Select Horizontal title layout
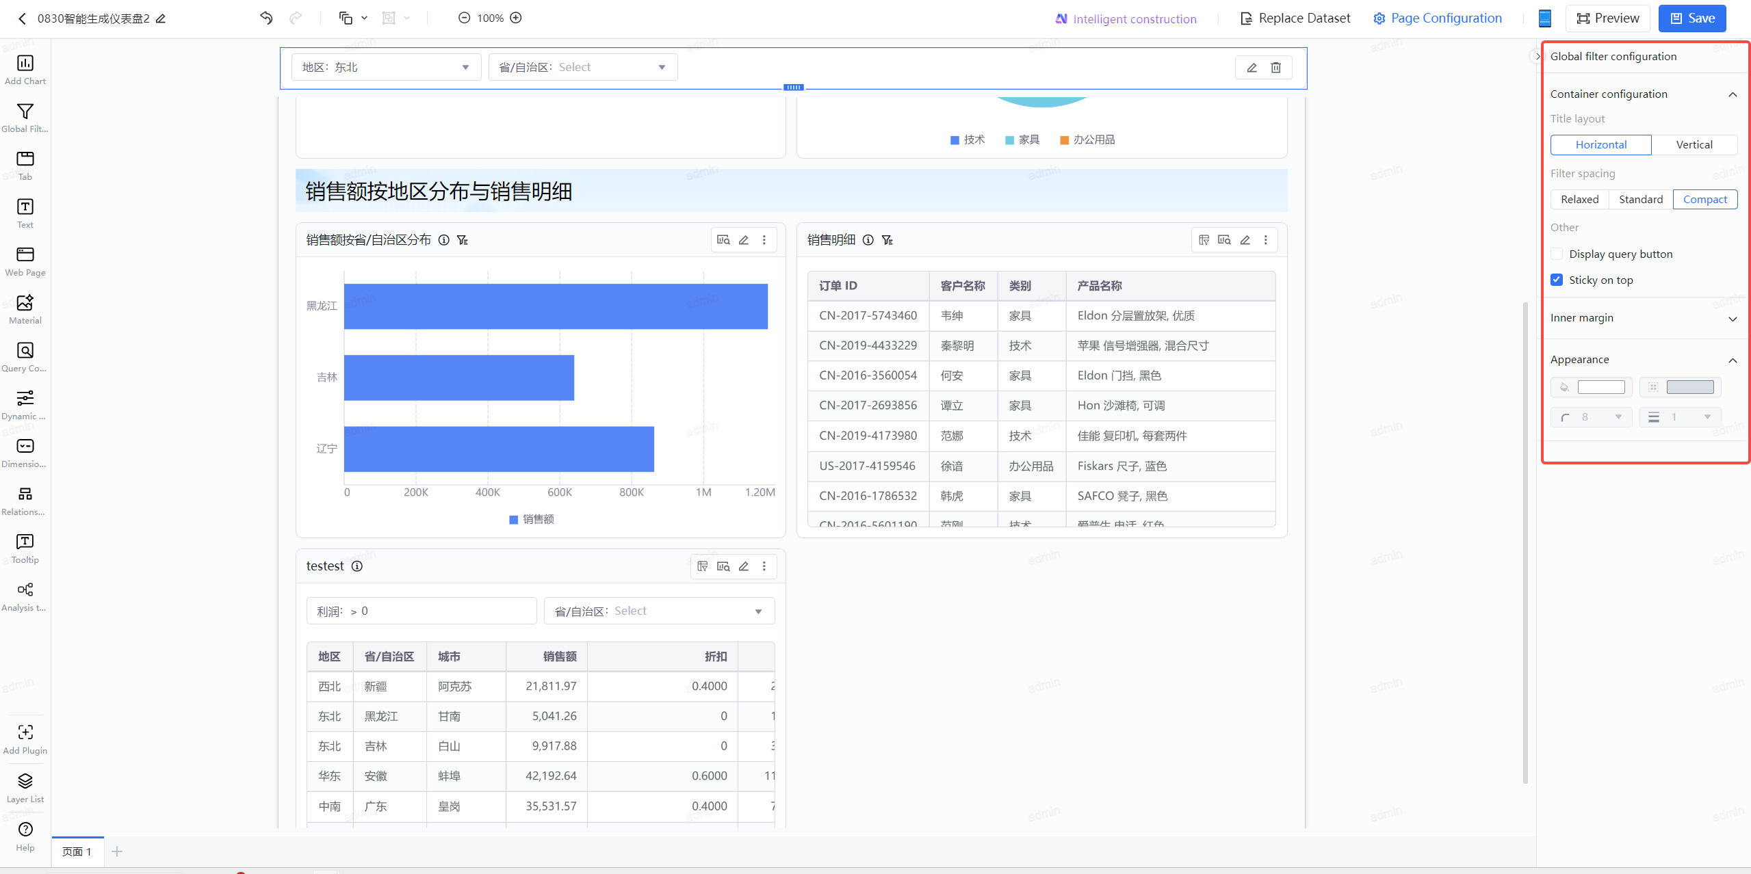 click(x=1600, y=144)
